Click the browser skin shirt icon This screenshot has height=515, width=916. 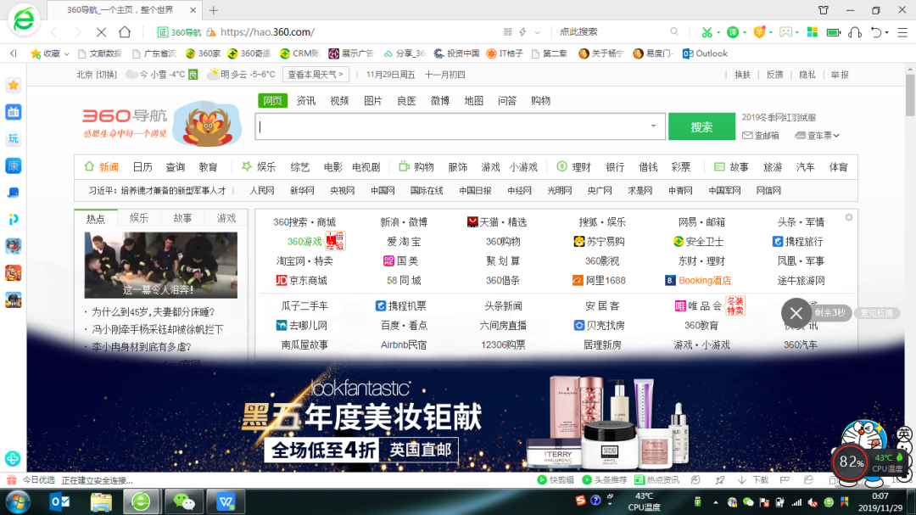click(823, 10)
